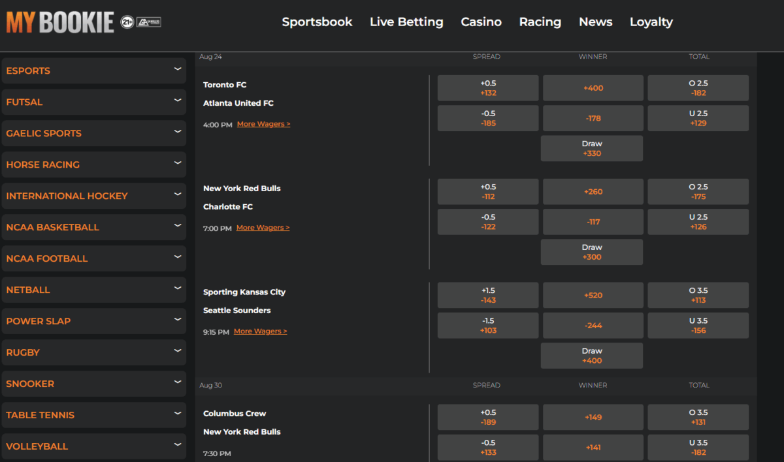Open the Snooker sidebar category
The image size is (784, 462).
pos(94,384)
